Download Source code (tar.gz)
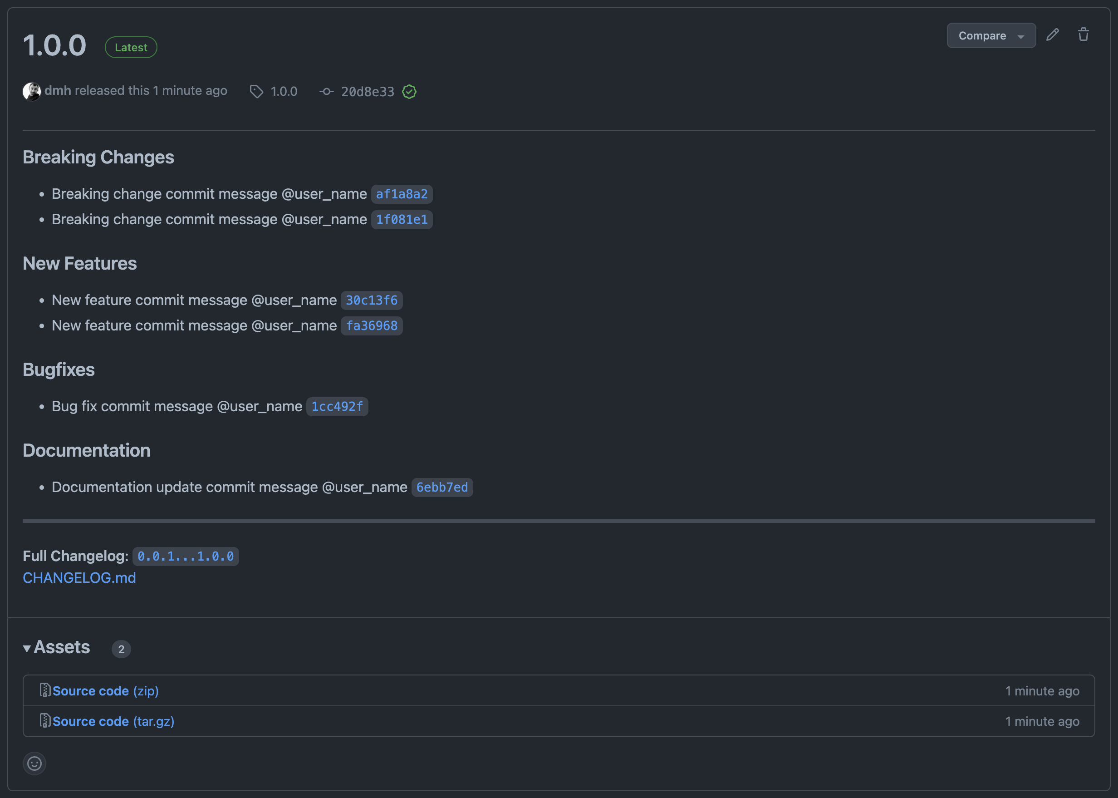The image size is (1118, 798). [x=113, y=721]
